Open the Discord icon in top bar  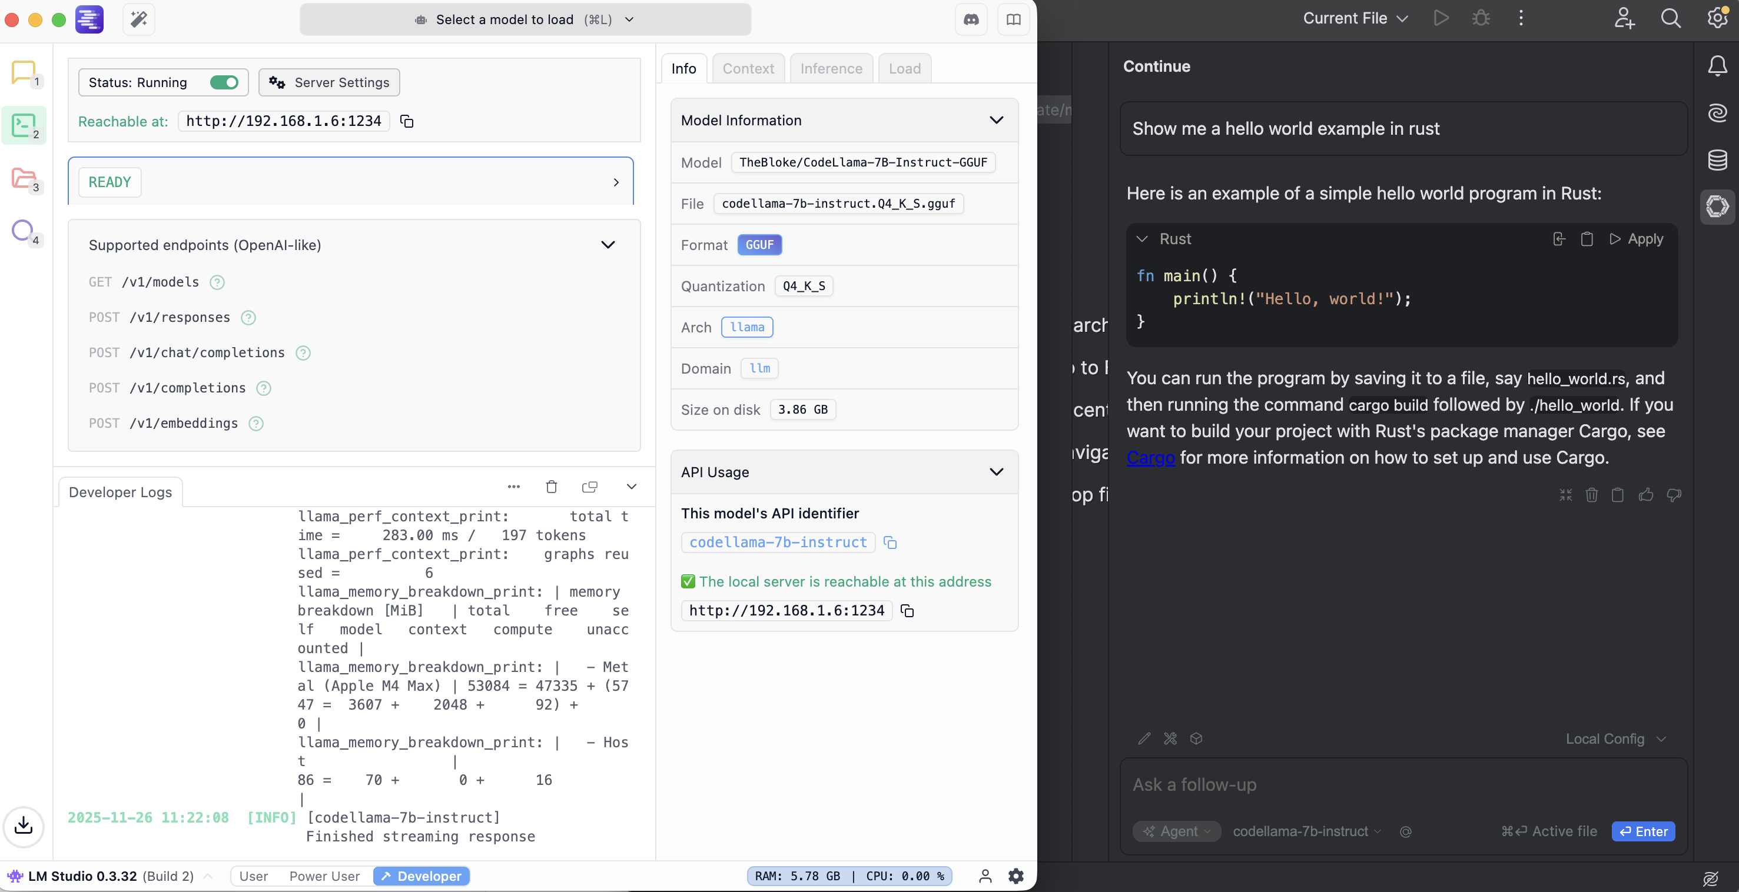[971, 19]
